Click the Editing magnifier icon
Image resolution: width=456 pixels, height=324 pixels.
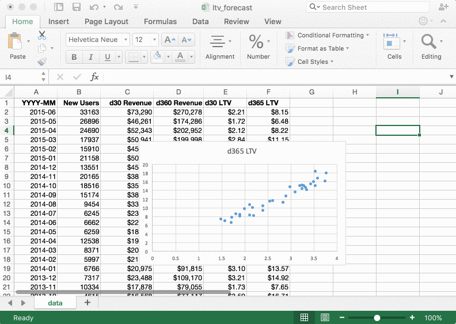(428, 41)
